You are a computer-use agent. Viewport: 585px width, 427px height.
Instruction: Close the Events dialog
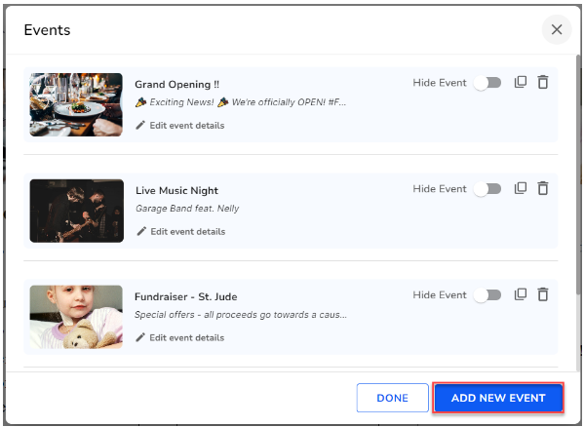(557, 29)
